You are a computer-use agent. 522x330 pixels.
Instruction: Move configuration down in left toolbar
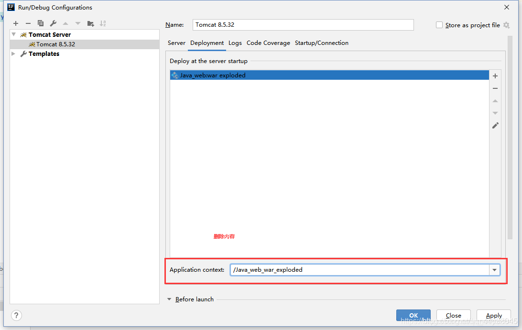coord(78,23)
